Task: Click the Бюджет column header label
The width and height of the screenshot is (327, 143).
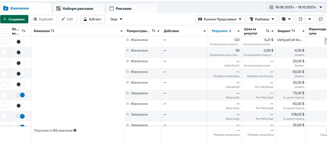Action: 284,31
